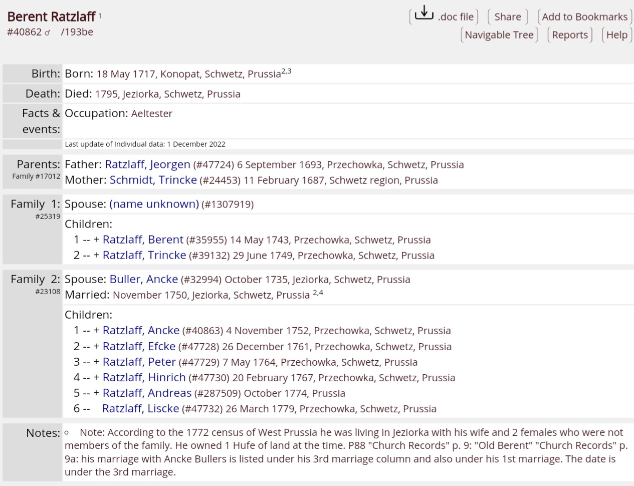Click the Share button
The image size is (634, 486).
[508, 17]
